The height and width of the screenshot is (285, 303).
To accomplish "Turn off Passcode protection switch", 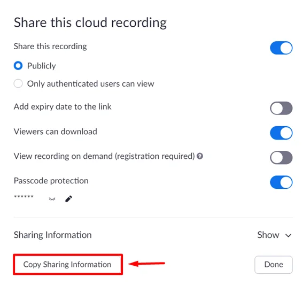I will click(x=281, y=182).
